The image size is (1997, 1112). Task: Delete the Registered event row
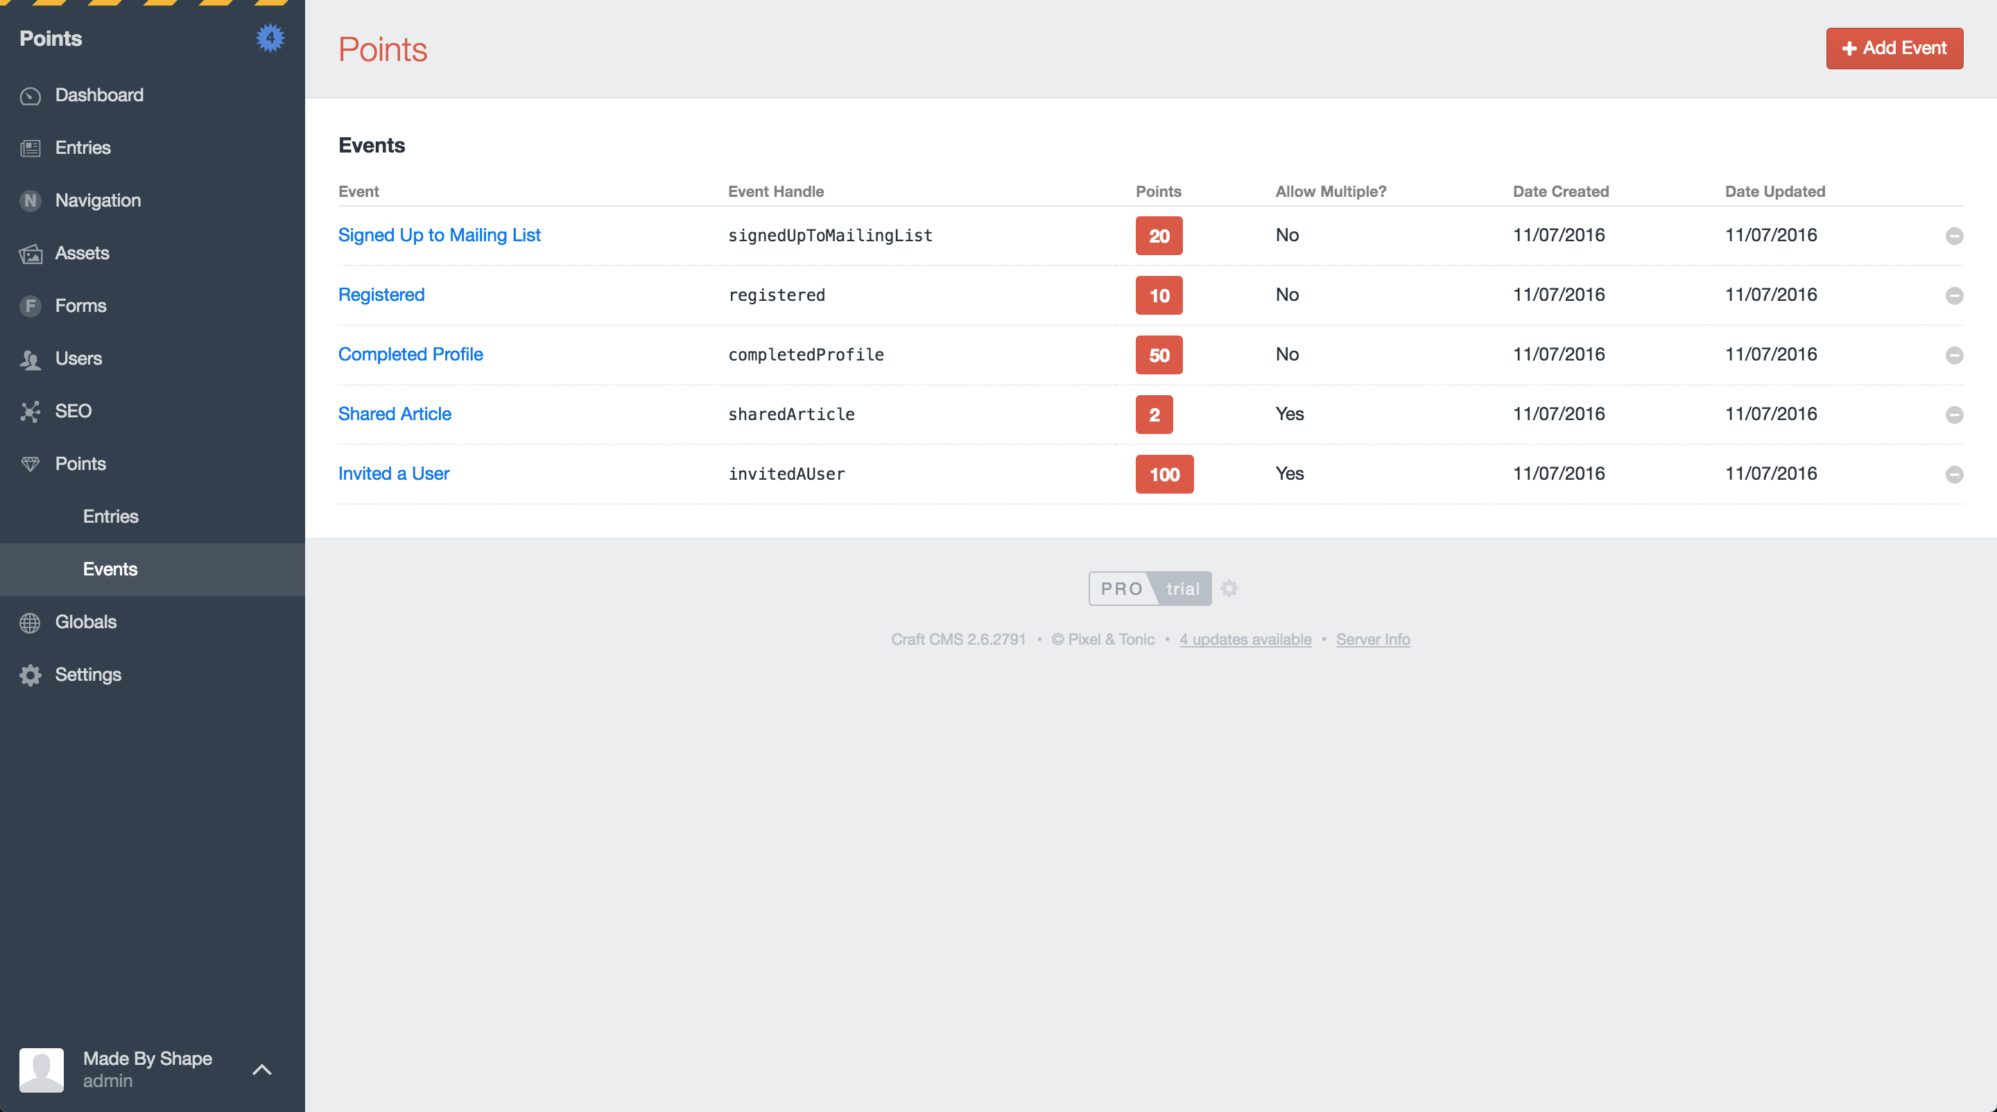point(1955,296)
